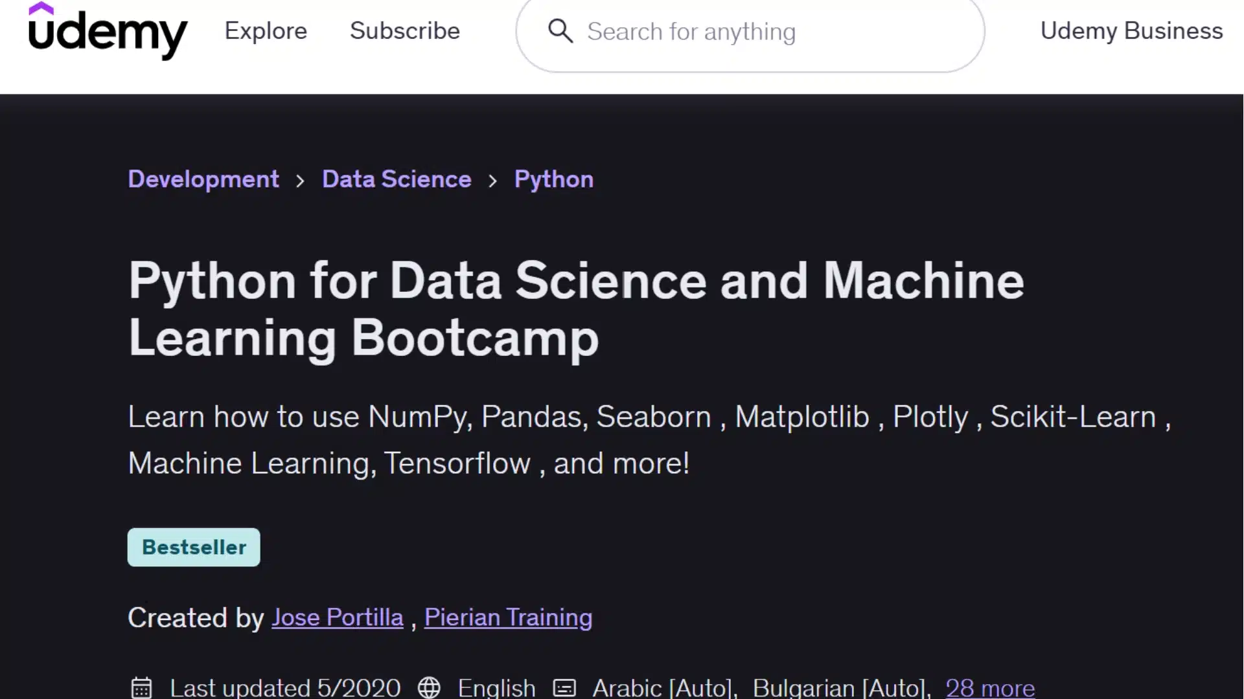Click the 'English' language text
The image size is (1244, 699).
(497, 687)
